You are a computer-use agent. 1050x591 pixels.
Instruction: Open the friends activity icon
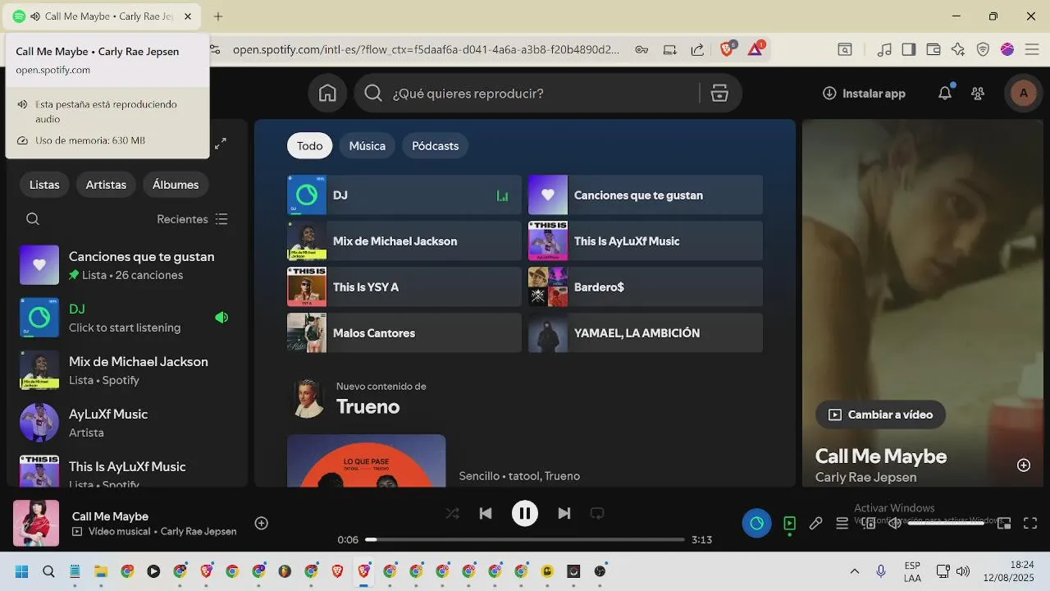978,94
